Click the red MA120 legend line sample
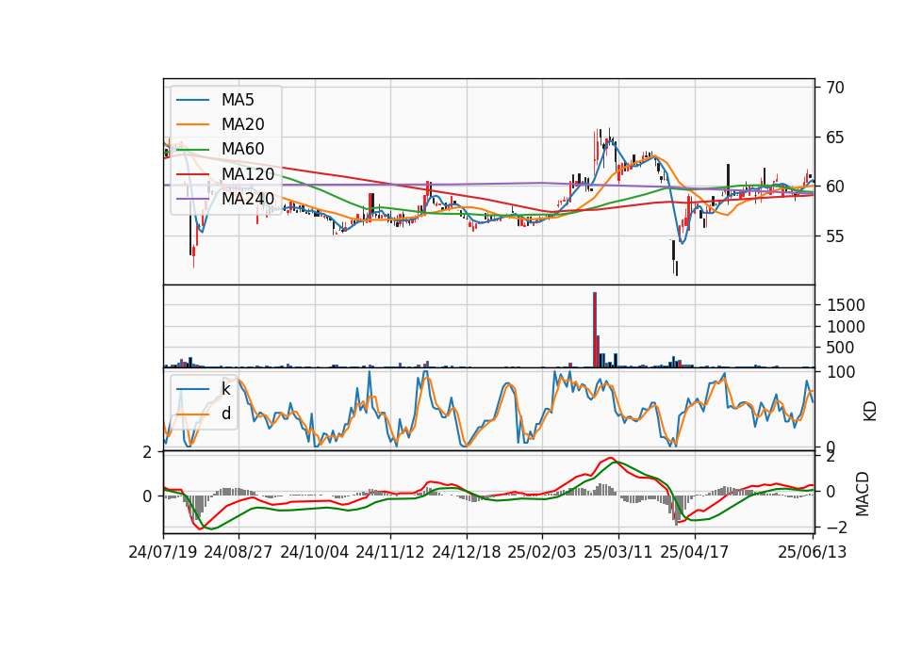Screen dimensions: 905x650 [x=192, y=173]
